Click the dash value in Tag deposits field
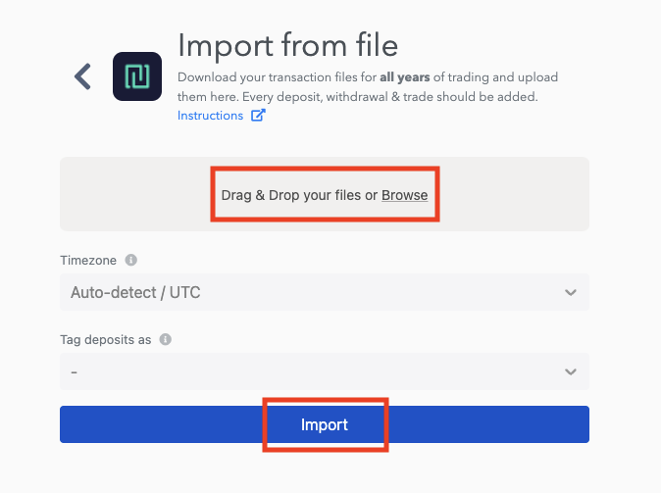661x493 pixels. click(75, 372)
